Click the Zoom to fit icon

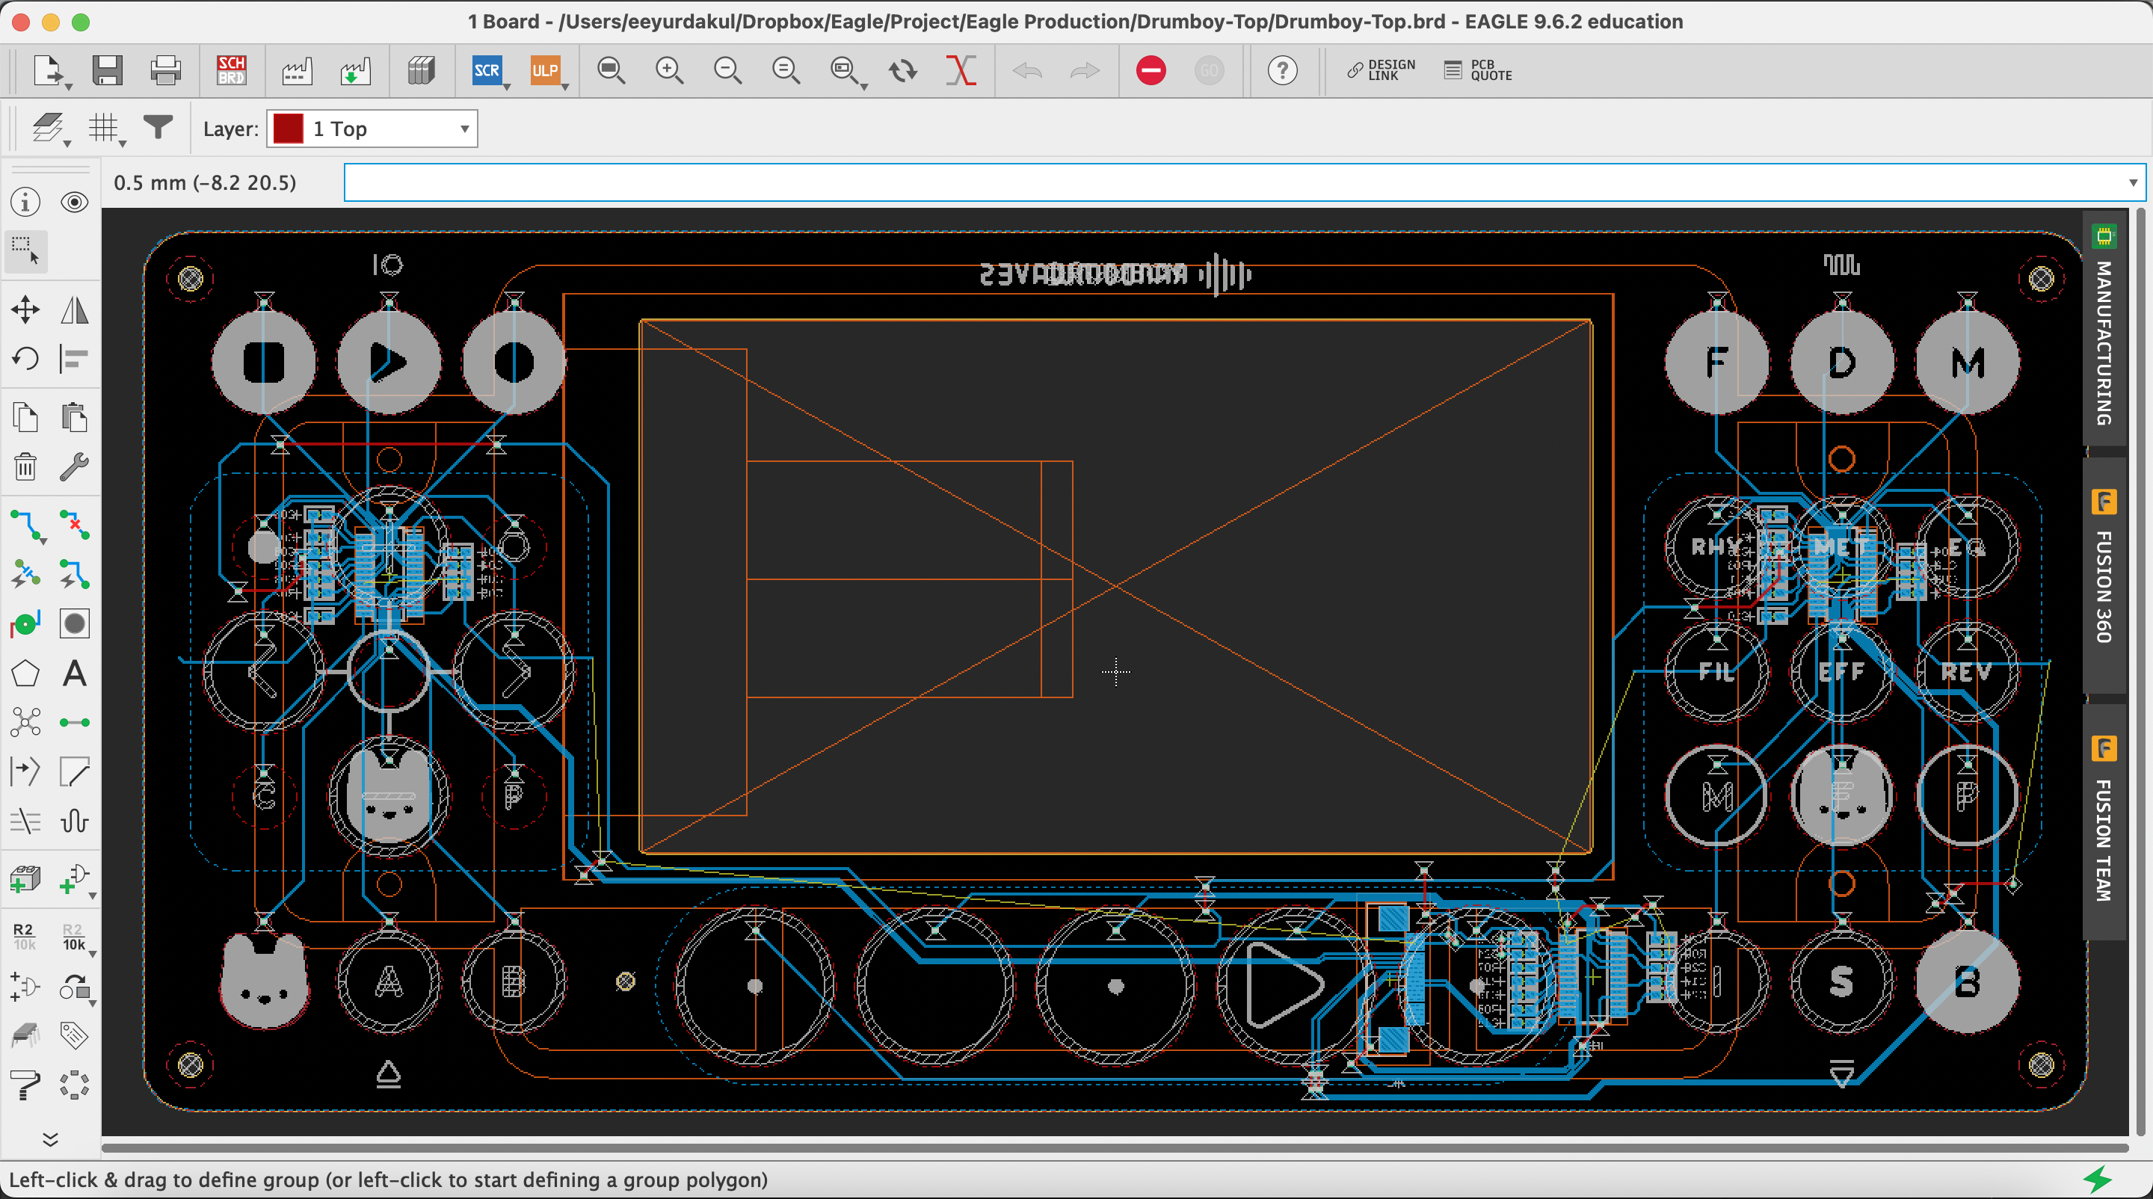tap(611, 71)
